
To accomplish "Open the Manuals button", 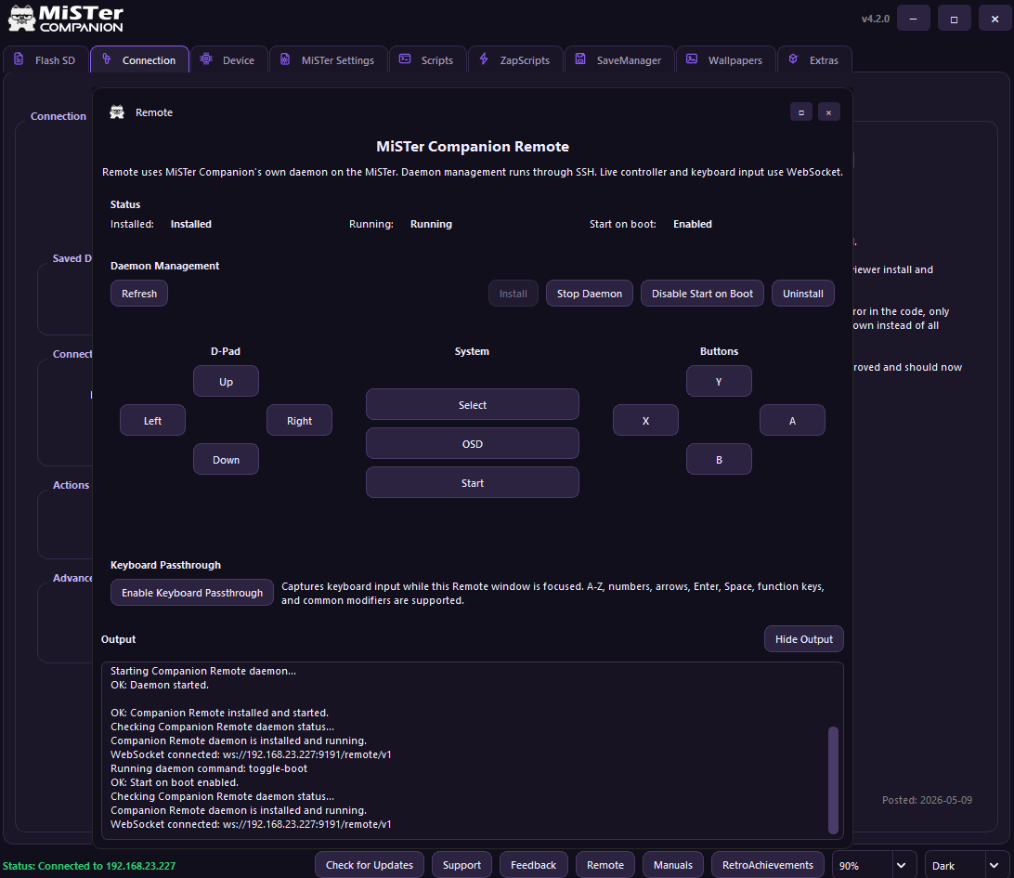I will (672, 864).
